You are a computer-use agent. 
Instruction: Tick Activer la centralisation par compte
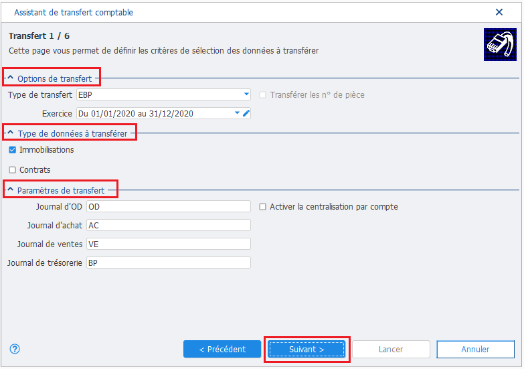[262, 207]
